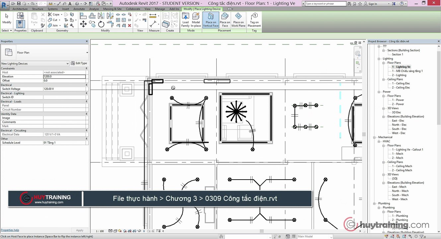
Task: Open the Collaborate ribbon tab
Action: 133,9
